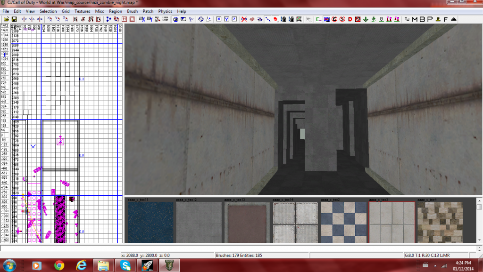The height and width of the screenshot is (272, 483).
Task: Click the blue connected-nodes toolbar icon
Action: [x=108, y=19]
